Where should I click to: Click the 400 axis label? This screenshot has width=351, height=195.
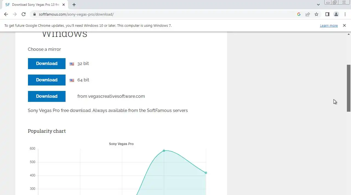[x=32, y=175]
